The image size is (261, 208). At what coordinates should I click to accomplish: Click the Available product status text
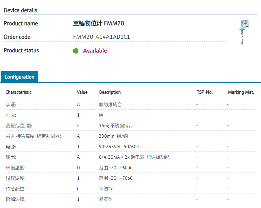coord(95,51)
